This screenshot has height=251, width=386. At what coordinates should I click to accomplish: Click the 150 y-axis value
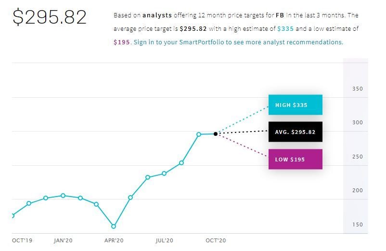tap(357, 225)
